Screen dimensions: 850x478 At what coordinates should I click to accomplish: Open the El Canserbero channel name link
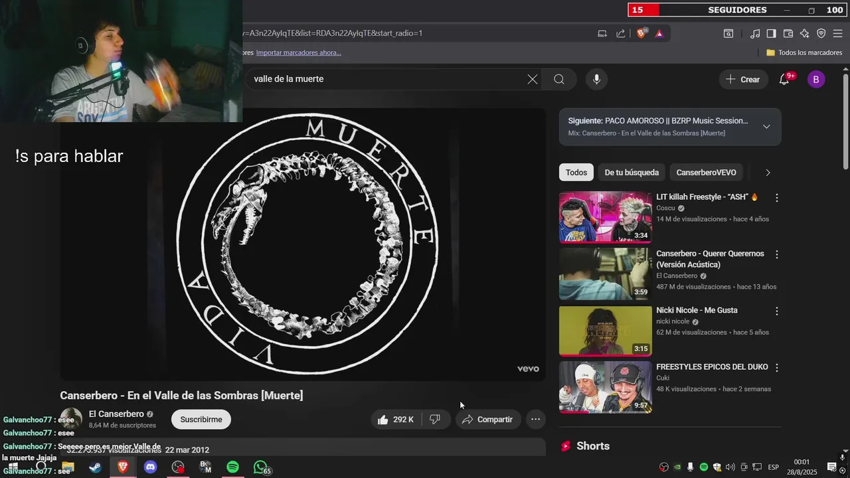coord(116,414)
